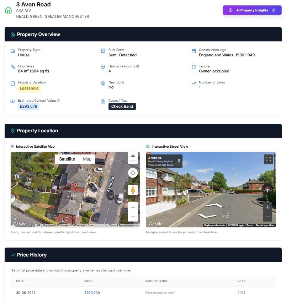Zoom in on the satellite map
286x300 pixels.
tap(133, 207)
